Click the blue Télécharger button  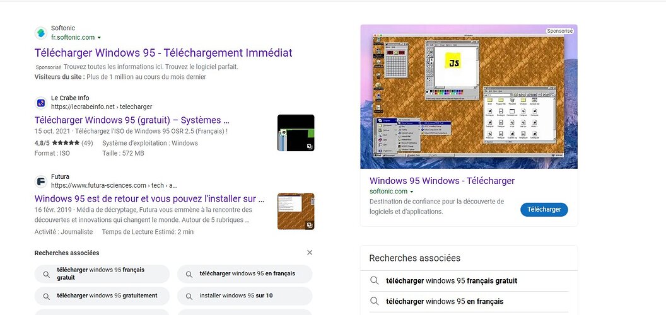click(544, 210)
